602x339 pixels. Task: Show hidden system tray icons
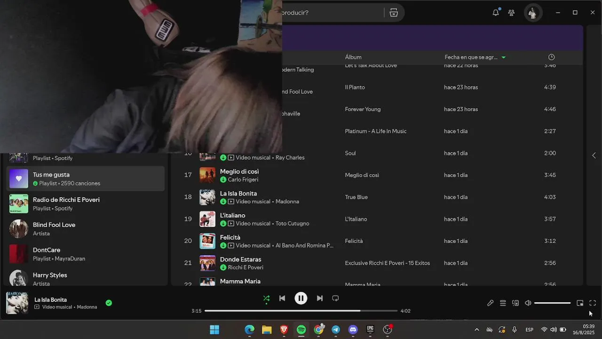[x=477, y=330]
